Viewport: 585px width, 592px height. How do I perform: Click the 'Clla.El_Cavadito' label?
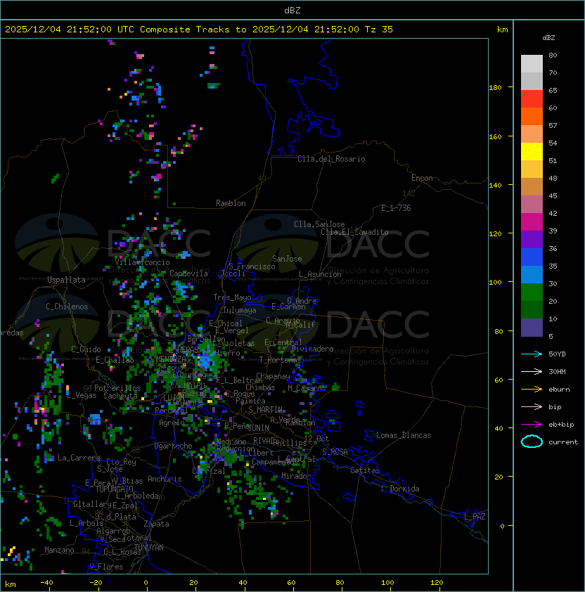click(354, 232)
